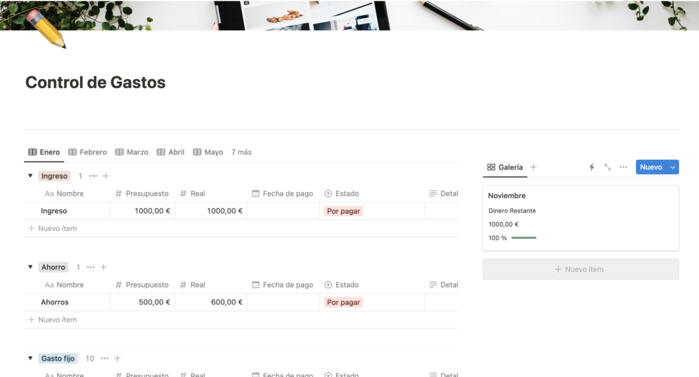This screenshot has width=699, height=377.
Task: Open the three-dot options for Gasto fijo group
Action: click(105, 358)
